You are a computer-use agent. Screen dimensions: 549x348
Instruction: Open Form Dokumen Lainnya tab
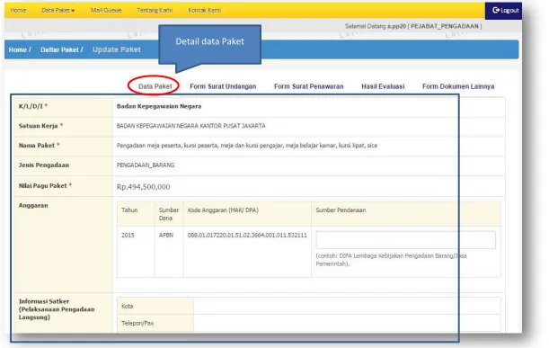[x=458, y=86]
